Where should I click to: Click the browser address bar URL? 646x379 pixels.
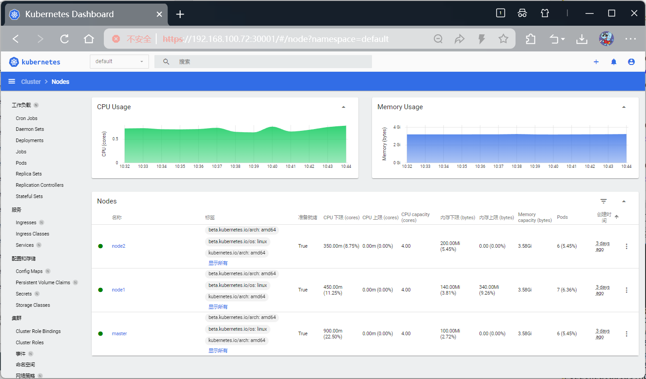275,39
